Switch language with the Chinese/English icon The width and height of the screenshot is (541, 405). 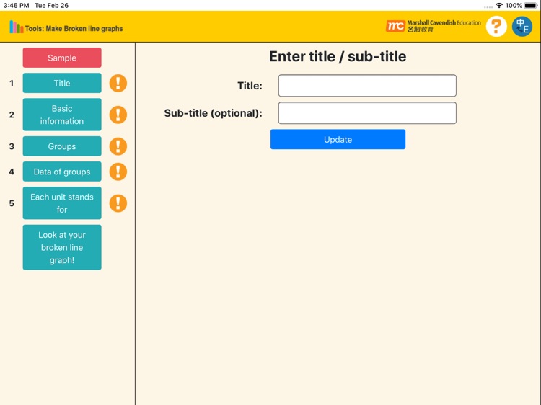click(x=522, y=26)
